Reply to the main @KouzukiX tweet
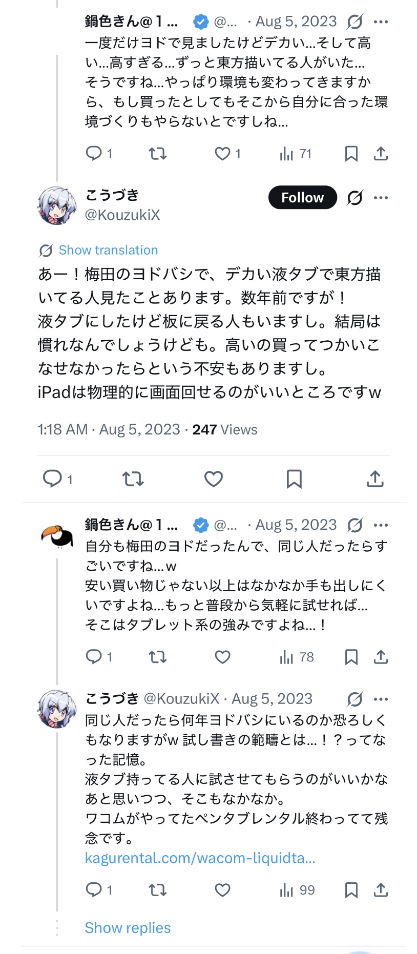 (52, 479)
